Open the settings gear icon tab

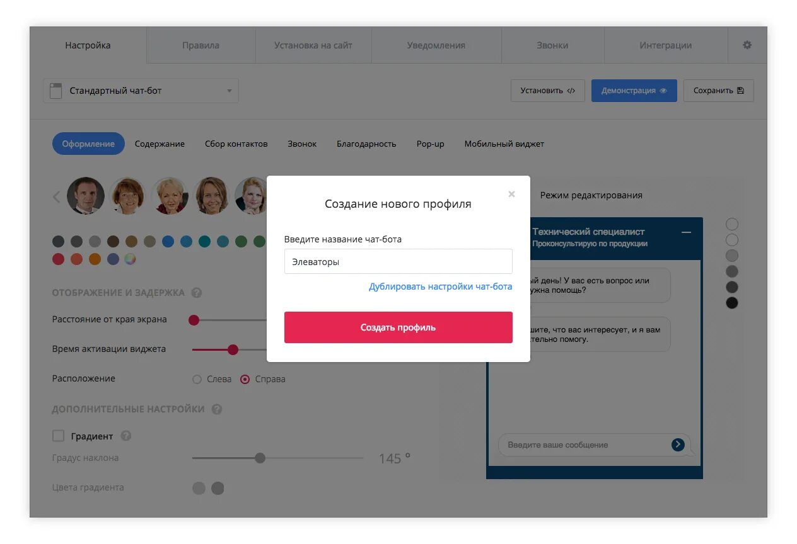click(x=747, y=45)
